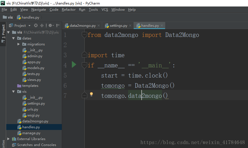
Task: Open the VCS menu
Action: pos(105,10)
